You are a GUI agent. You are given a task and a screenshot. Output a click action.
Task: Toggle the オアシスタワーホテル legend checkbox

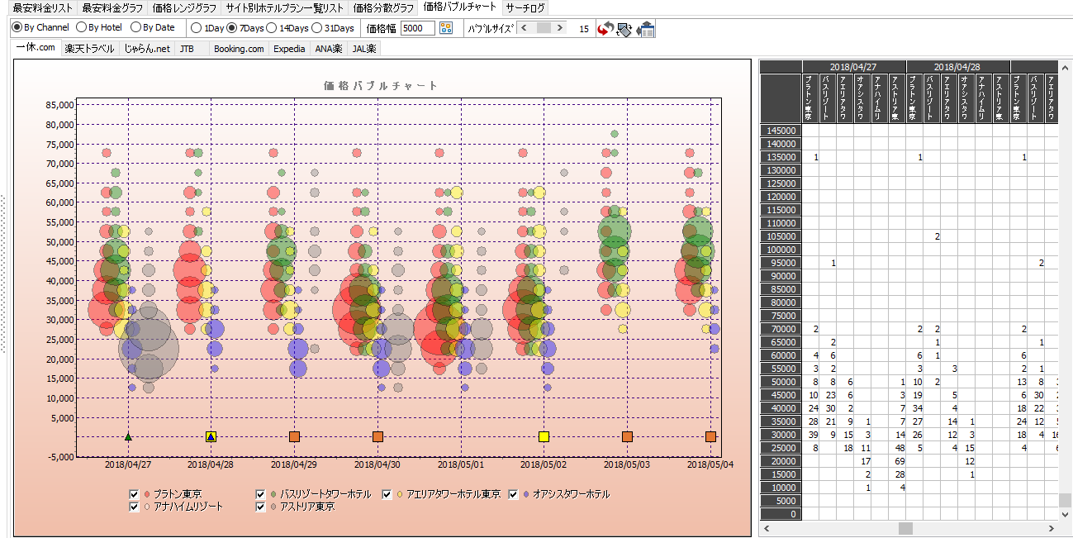[x=513, y=494]
